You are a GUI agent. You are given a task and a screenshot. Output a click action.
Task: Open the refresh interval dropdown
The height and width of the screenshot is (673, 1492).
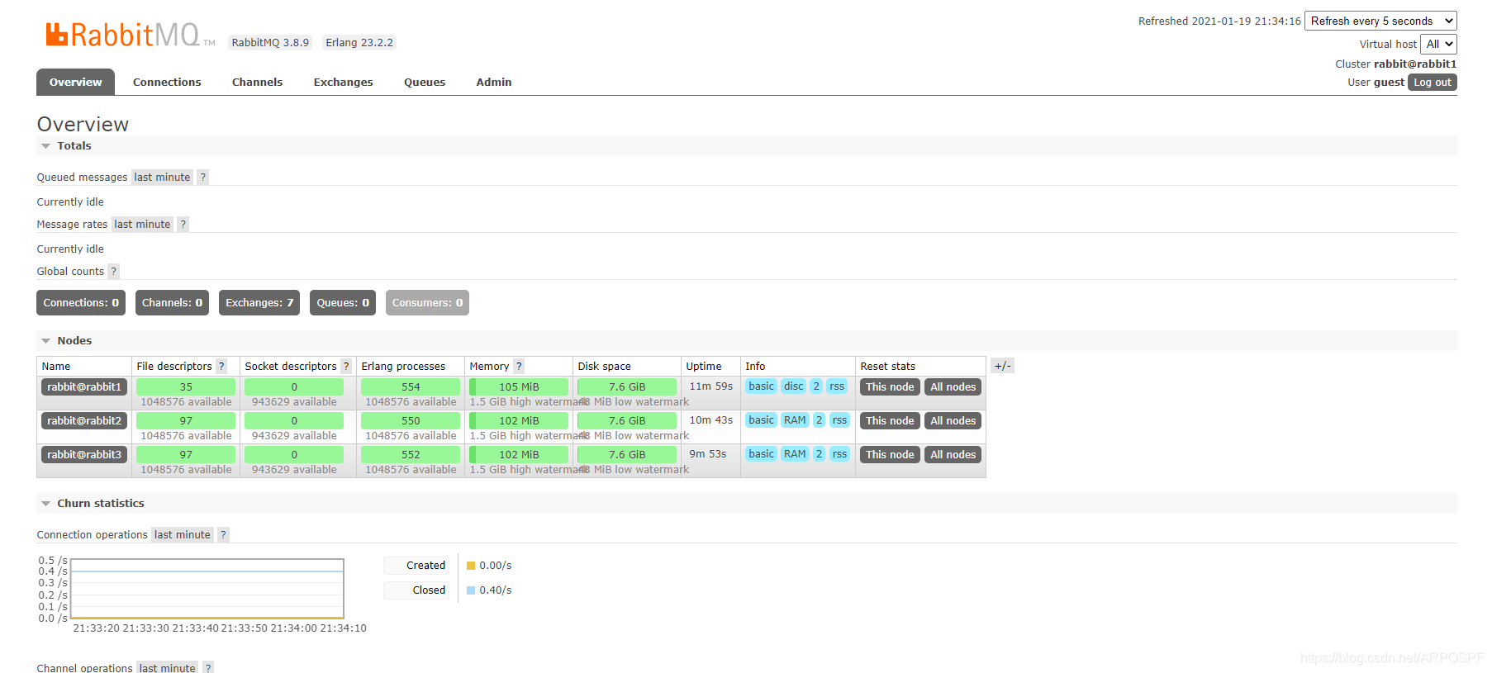point(1380,21)
